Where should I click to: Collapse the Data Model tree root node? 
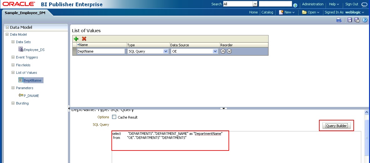tap(7, 34)
